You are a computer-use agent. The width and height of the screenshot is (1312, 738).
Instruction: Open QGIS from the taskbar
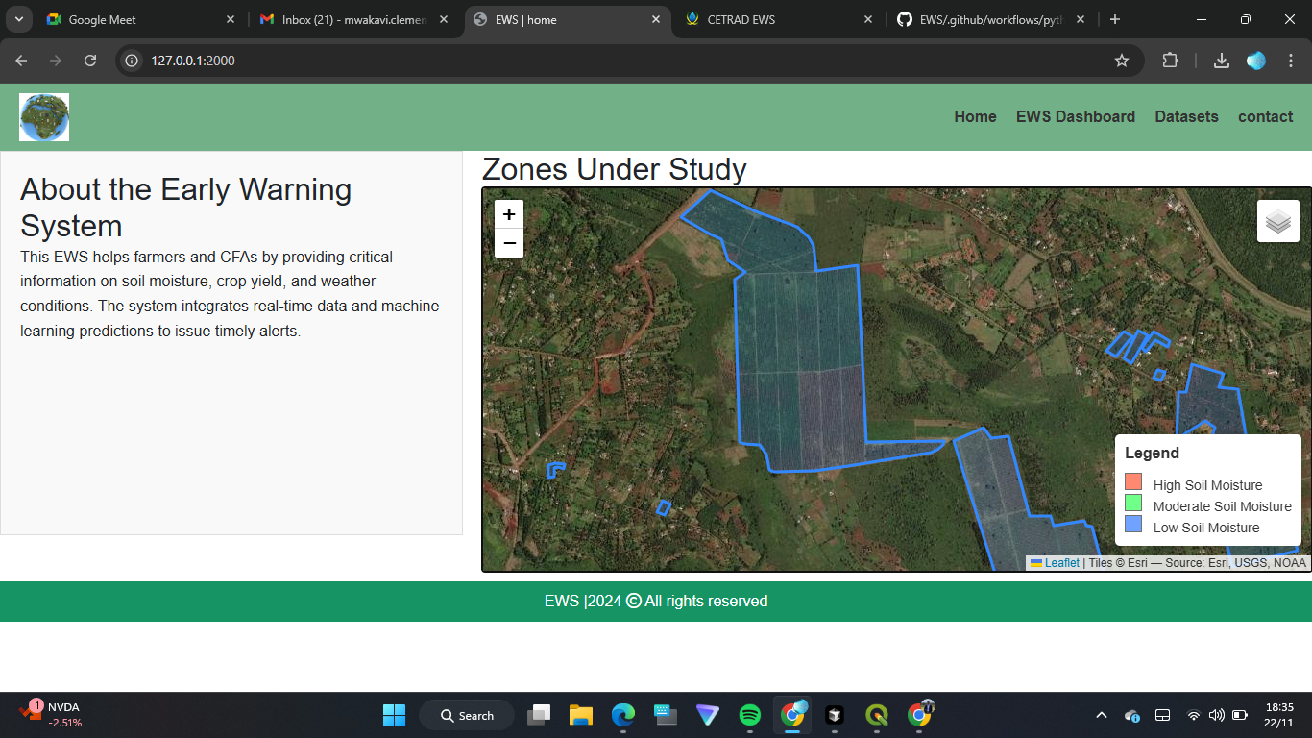point(877,715)
